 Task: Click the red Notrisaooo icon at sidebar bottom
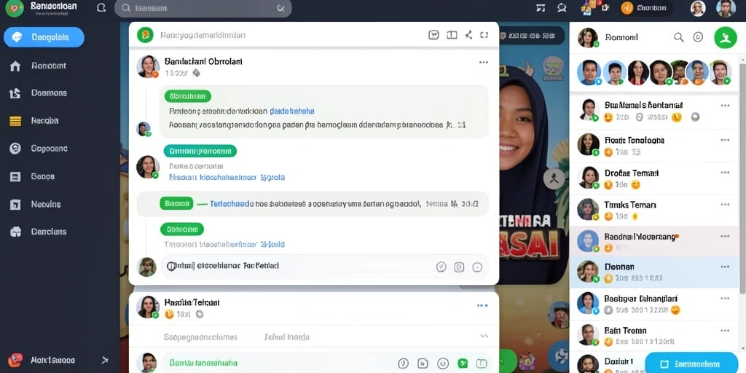coord(15,360)
